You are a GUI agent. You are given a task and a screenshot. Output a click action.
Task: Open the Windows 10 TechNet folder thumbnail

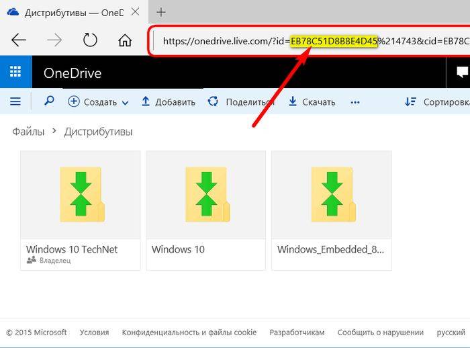pos(81,195)
